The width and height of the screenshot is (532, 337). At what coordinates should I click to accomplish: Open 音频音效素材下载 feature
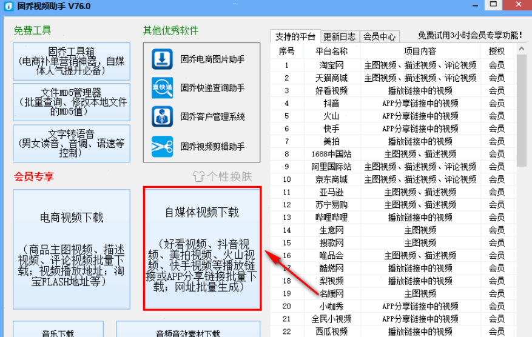(188, 329)
